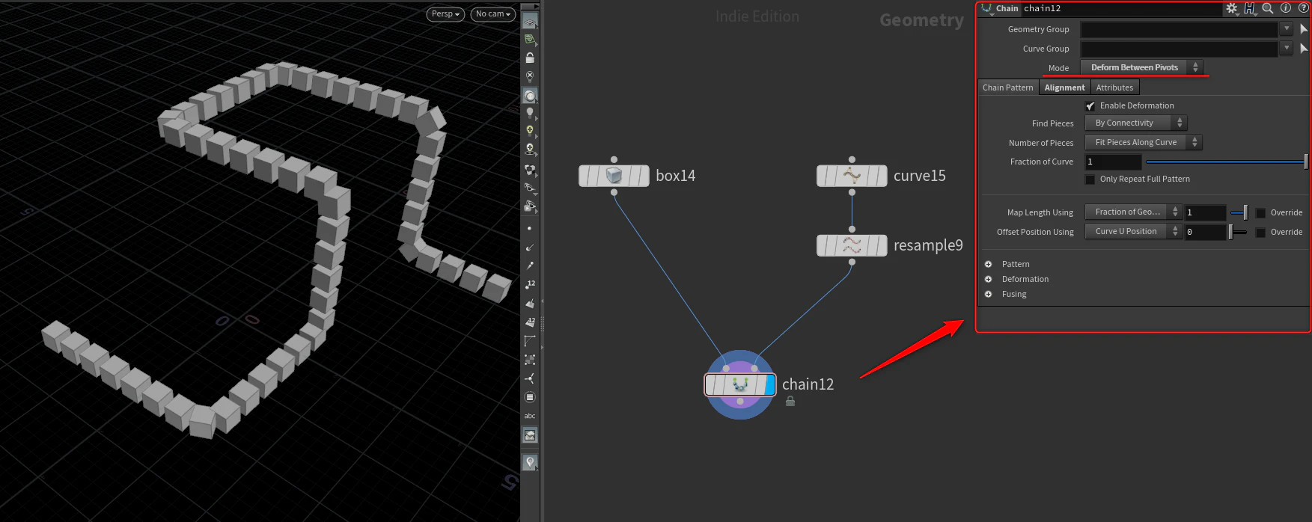Click the Map Length slider
This screenshot has width=1312, height=522.
click(x=1239, y=213)
